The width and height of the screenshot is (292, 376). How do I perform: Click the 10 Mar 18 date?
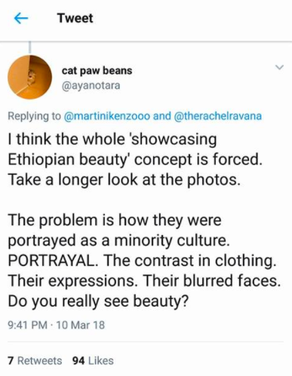click(81, 325)
